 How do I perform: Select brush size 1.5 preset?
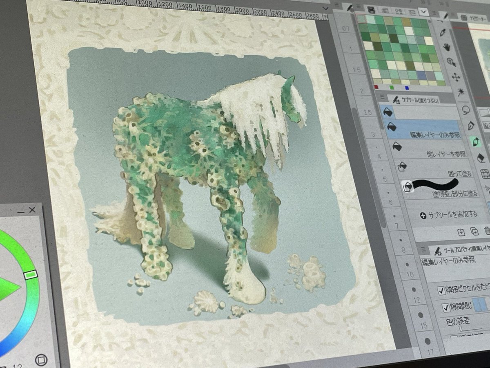click(357, 70)
